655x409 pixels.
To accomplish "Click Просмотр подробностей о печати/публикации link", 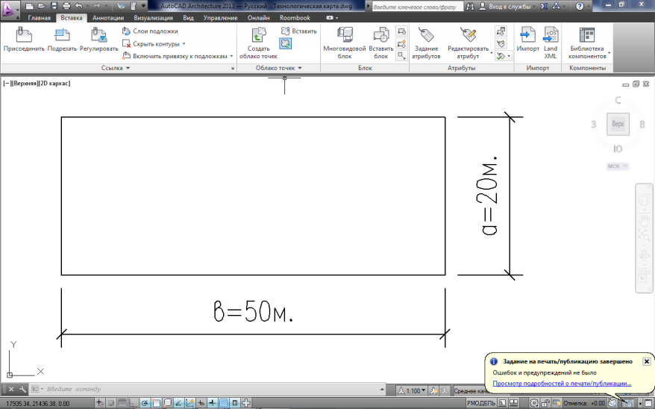I will [x=562, y=383].
